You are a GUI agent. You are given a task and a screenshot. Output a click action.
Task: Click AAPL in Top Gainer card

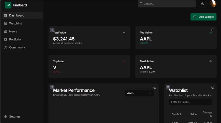[x=146, y=39]
